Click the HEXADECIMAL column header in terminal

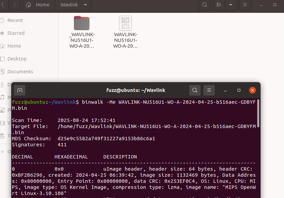tap(71, 157)
